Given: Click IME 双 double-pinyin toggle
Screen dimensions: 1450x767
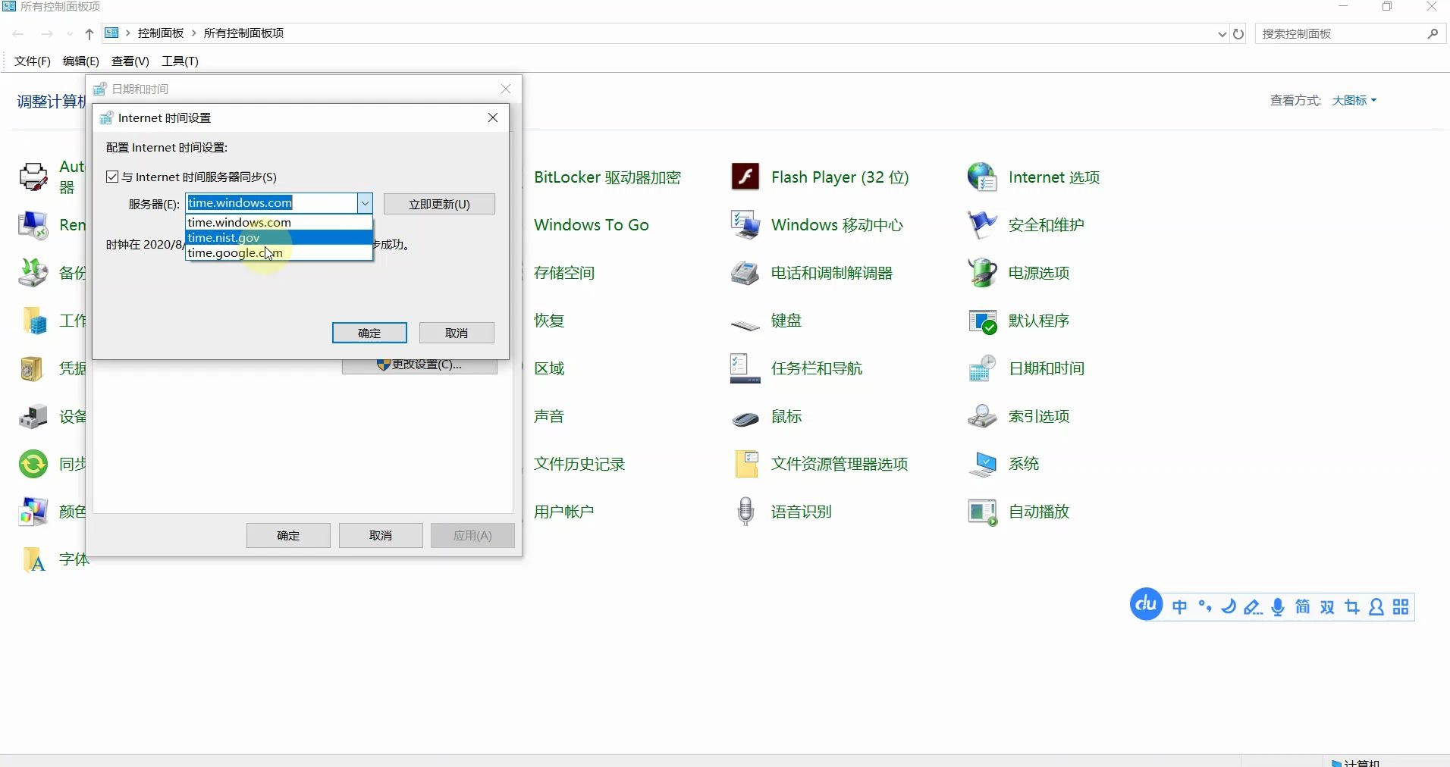Looking at the screenshot, I should [x=1327, y=607].
